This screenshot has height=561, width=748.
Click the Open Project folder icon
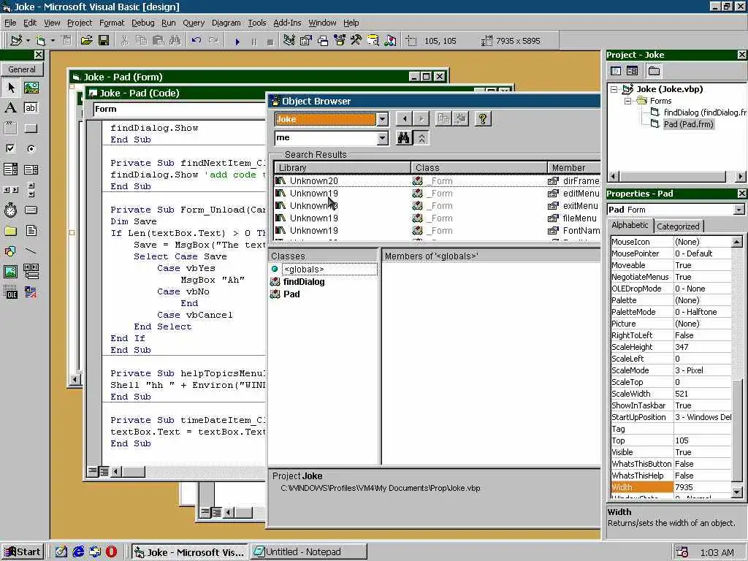pos(86,41)
